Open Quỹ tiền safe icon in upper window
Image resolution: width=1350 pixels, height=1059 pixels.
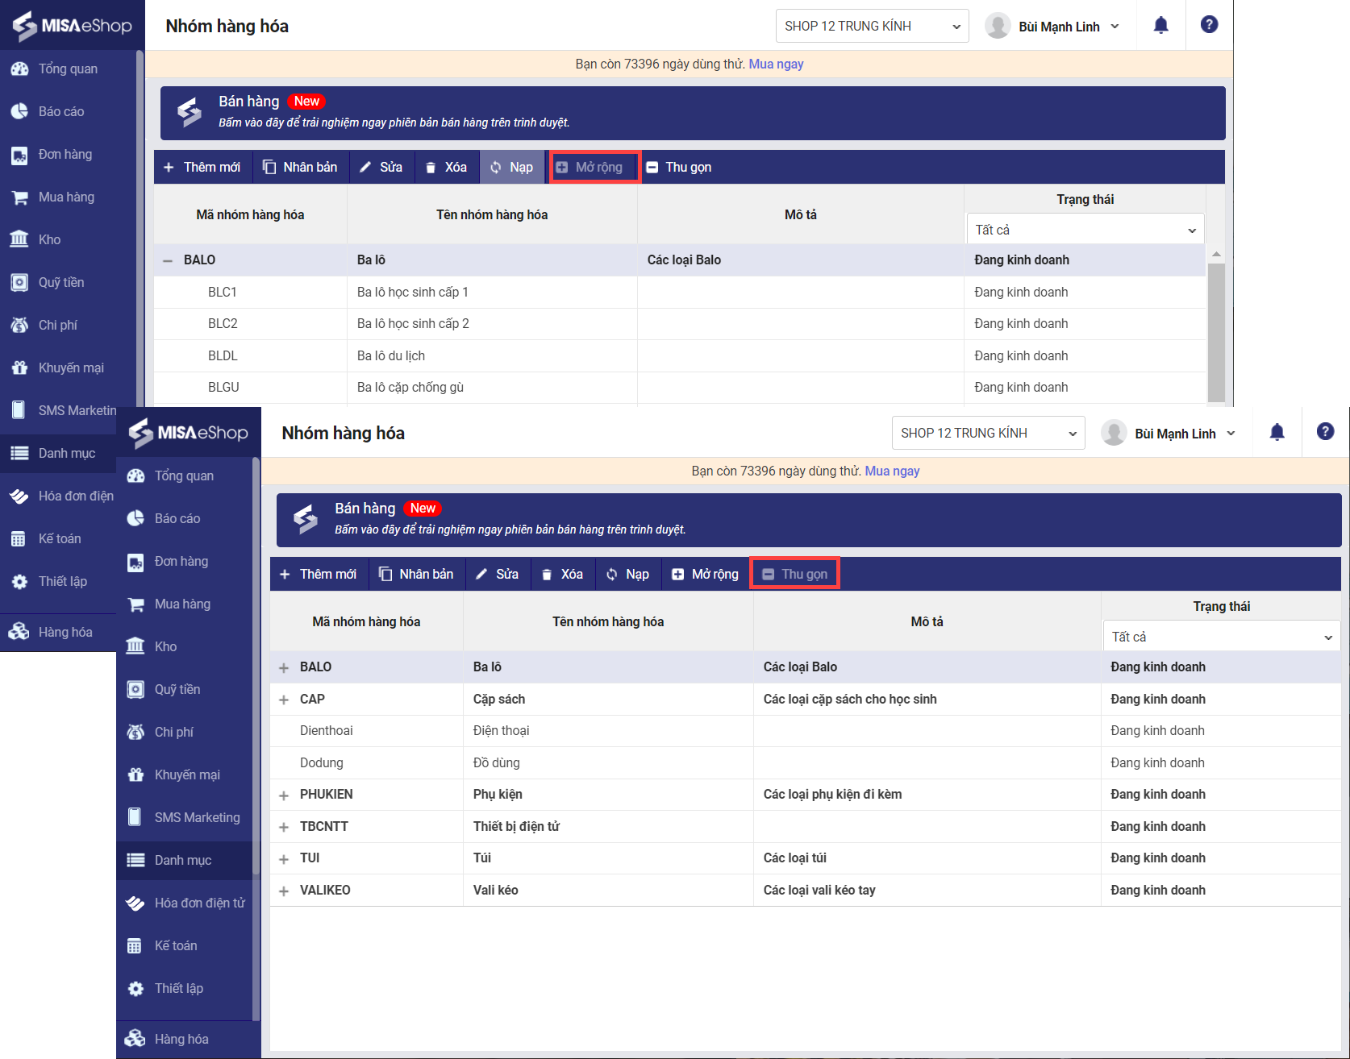point(19,283)
